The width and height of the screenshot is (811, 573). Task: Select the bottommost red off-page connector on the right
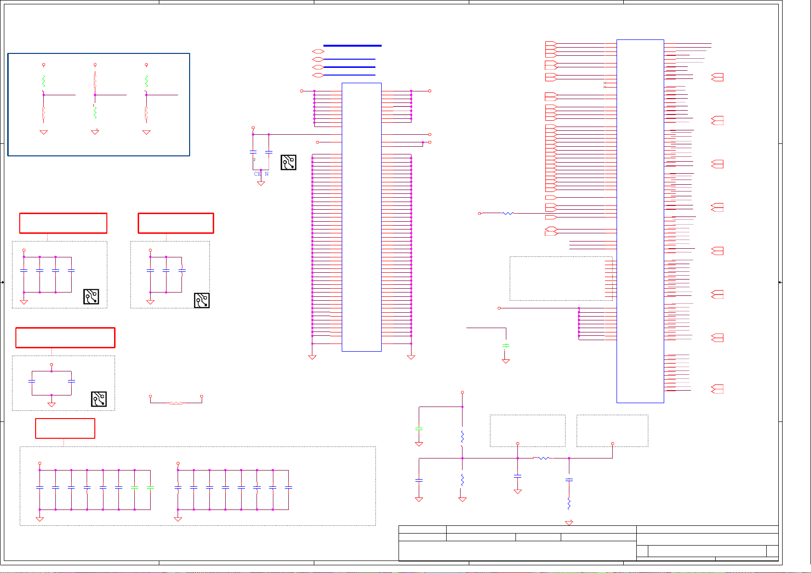717,389
